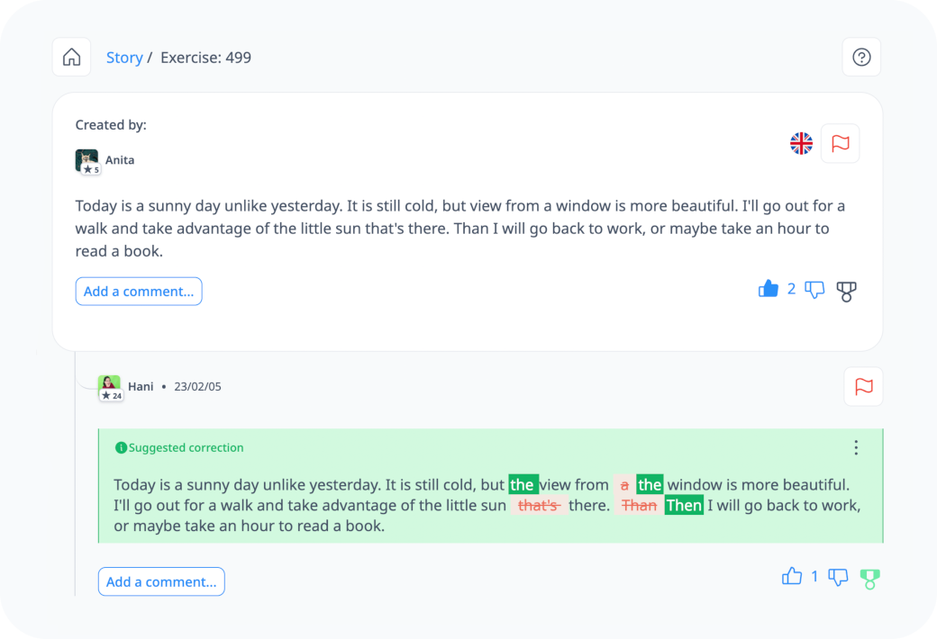Toggle thumbs up on Hani's correction
Image resolution: width=937 pixels, height=639 pixels.
(792, 577)
